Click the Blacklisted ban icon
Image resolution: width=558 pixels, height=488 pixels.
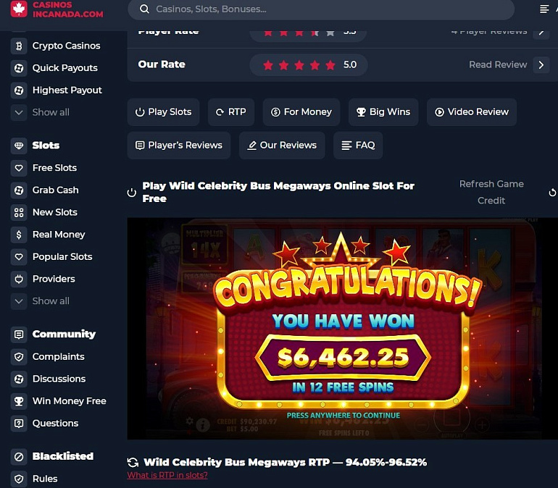19,456
